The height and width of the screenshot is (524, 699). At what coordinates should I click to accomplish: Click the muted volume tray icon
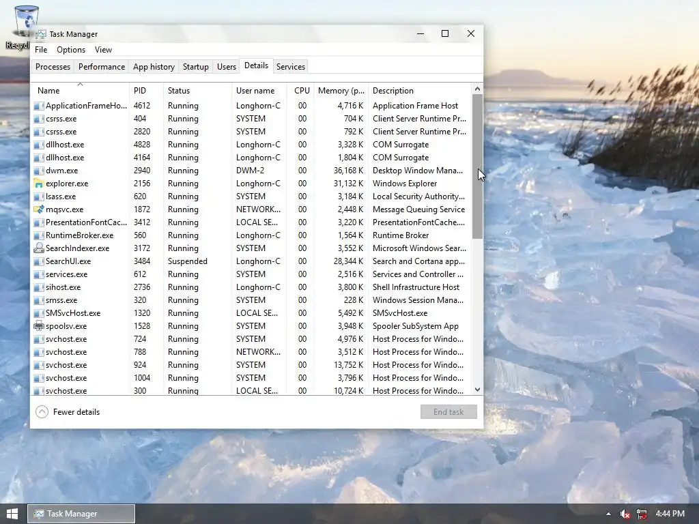625,514
